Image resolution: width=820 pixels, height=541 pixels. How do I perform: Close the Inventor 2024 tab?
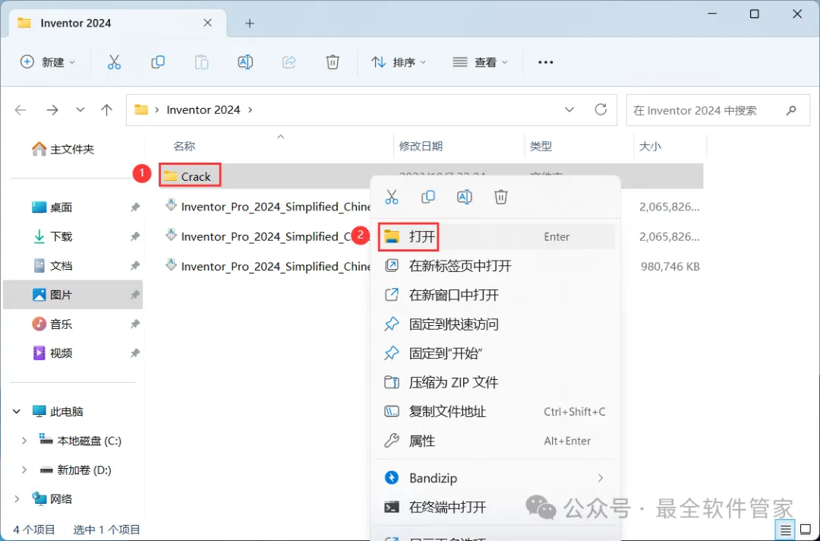point(207,23)
